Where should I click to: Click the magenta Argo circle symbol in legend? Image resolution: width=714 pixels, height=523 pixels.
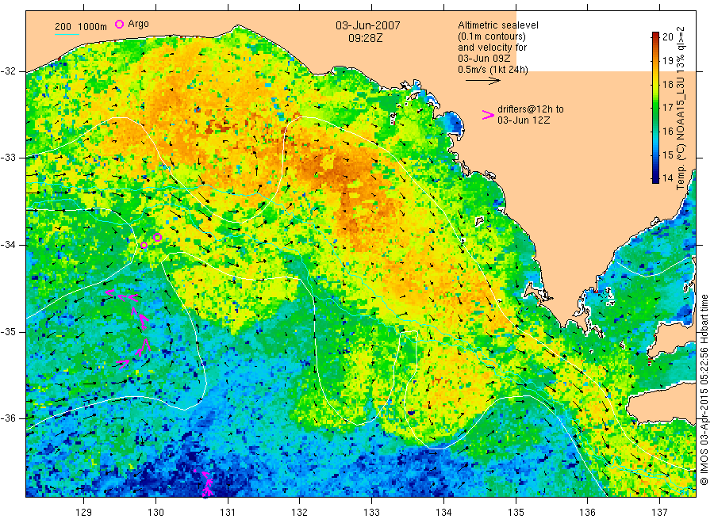point(119,24)
